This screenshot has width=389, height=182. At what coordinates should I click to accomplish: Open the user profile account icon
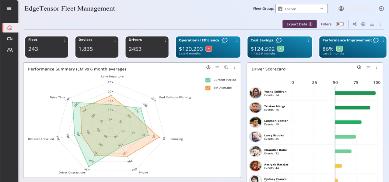click(341, 9)
